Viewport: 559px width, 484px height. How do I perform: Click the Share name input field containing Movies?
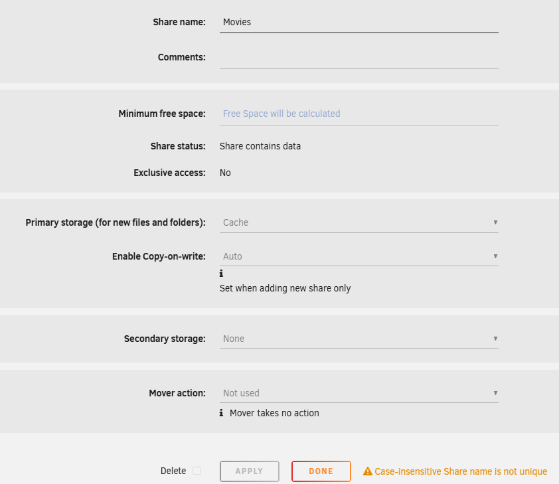[359, 22]
